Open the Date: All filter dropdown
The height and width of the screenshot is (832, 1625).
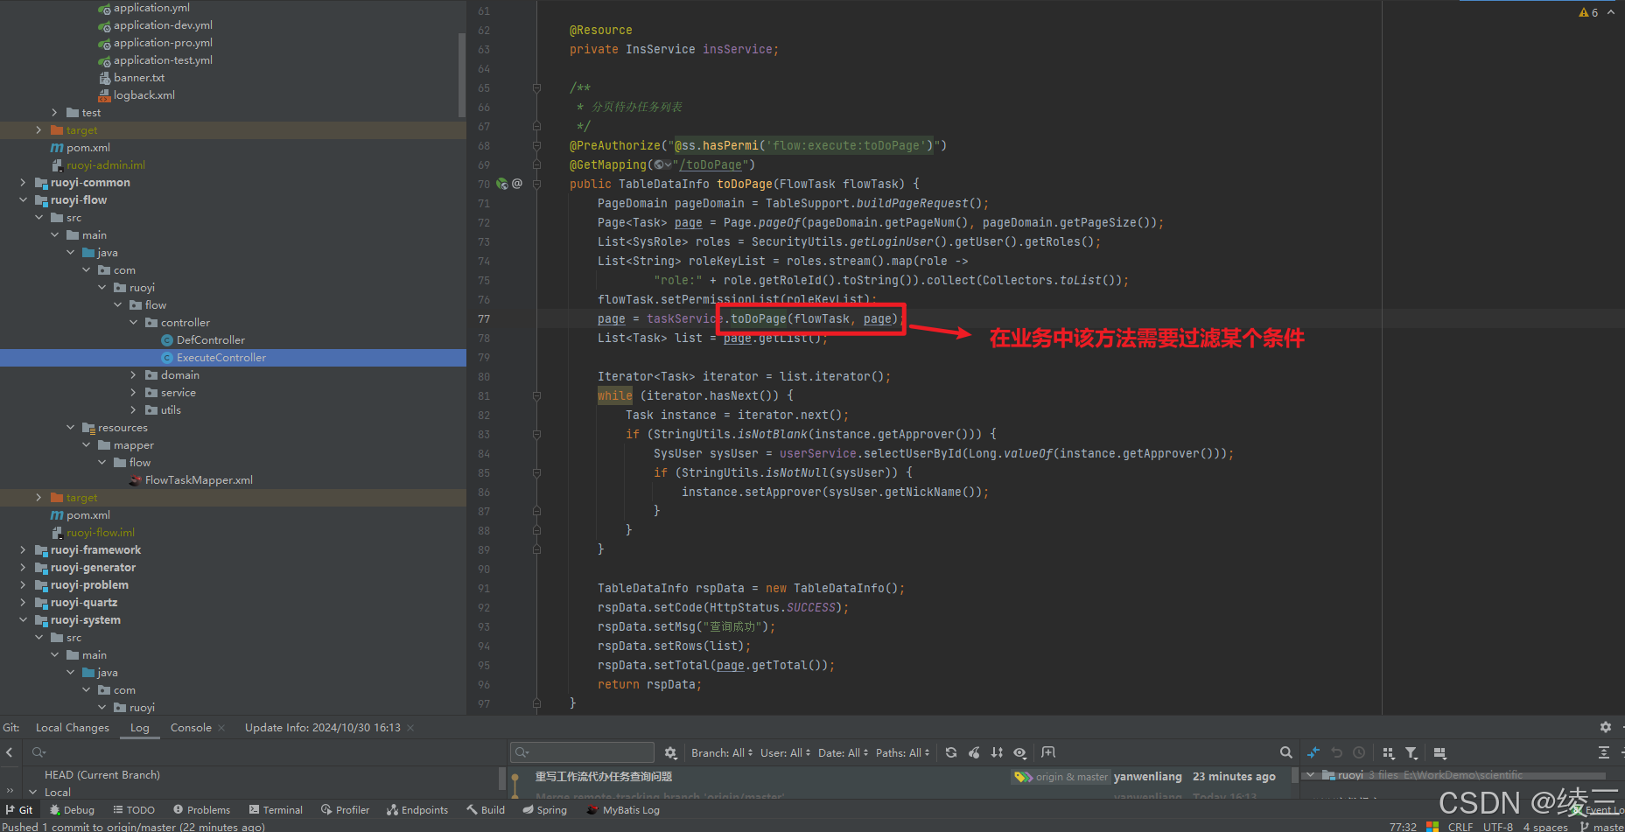pos(842,752)
